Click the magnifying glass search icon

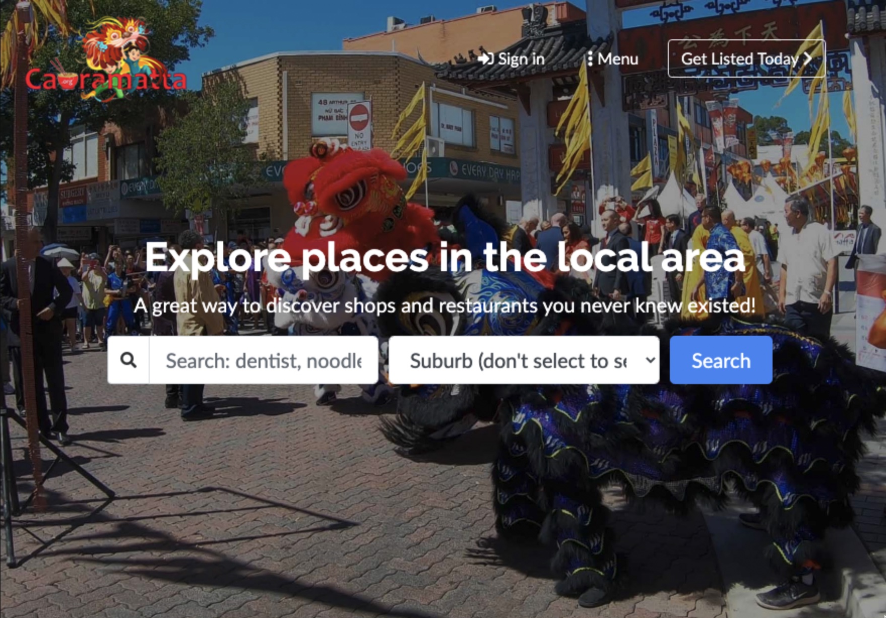click(129, 360)
